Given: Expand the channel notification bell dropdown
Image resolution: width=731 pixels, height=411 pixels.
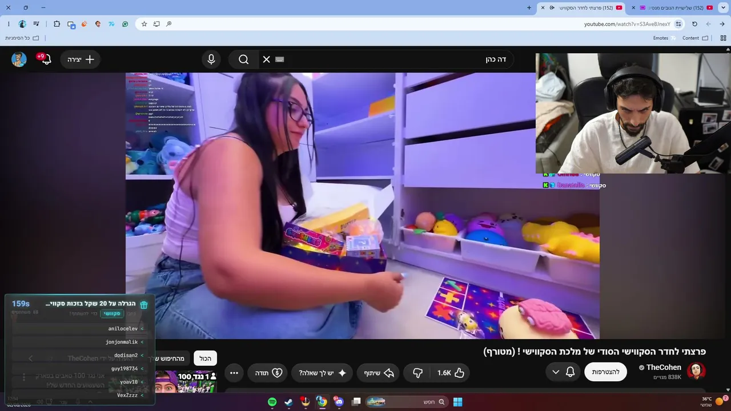Looking at the screenshot, I should pos(563,372).
